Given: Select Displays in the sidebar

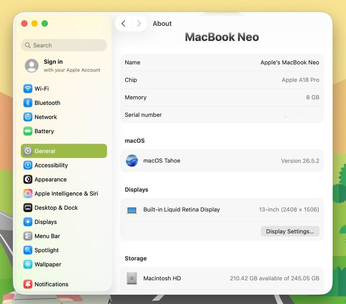Looking at the screenshot, I should (64, 222).
